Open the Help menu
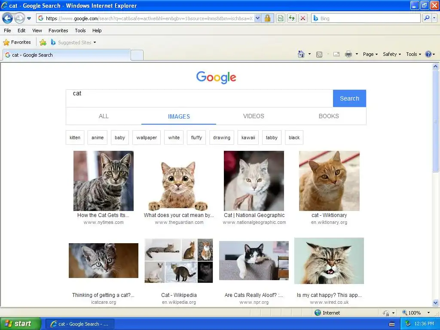The image size is (440, 330). tap(97, 31)
